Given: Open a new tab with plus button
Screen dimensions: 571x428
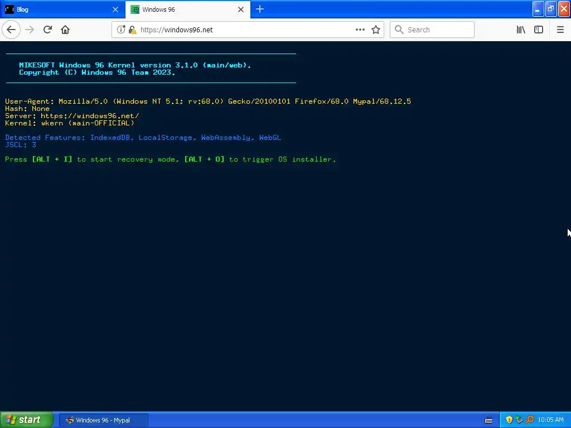Looking at the screenshot, I should point(260,9).
